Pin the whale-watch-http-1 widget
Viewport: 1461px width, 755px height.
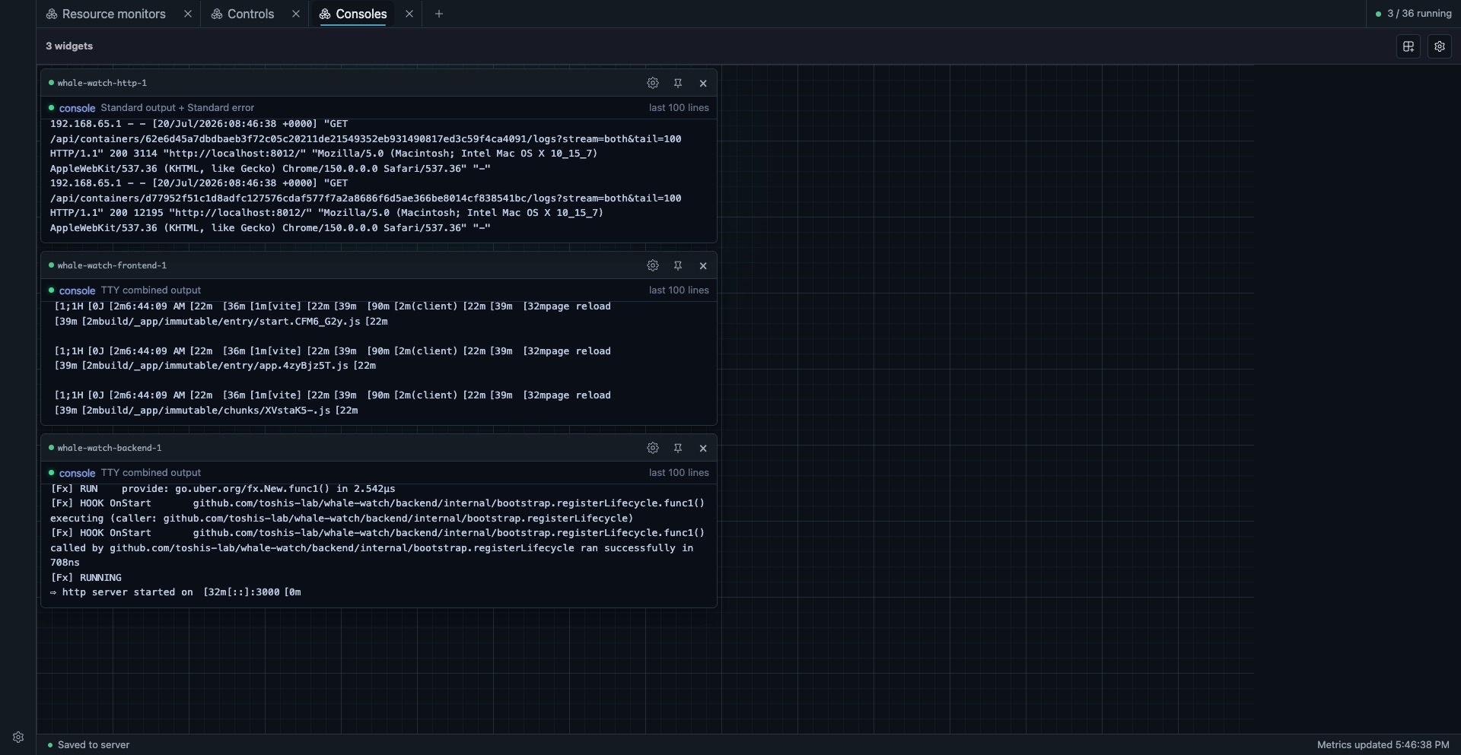click(x=678, y=83)
